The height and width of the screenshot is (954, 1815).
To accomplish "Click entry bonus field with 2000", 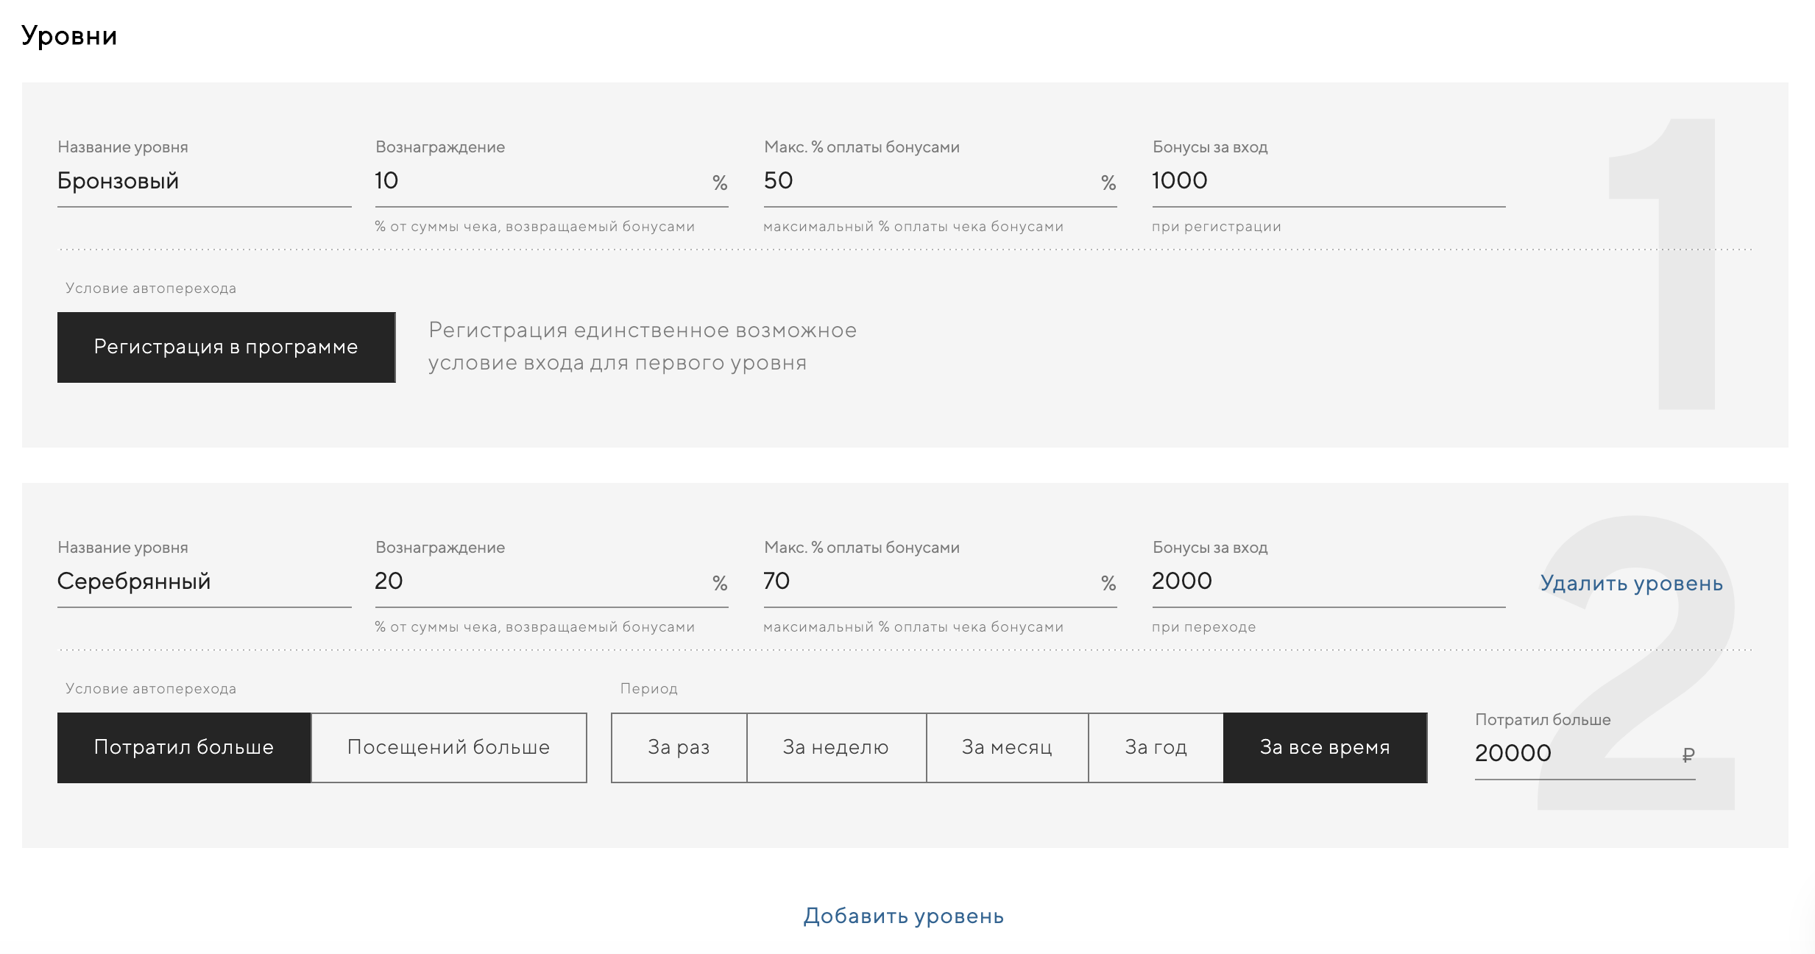I will pyautogui.click(x=1328, y=582).
